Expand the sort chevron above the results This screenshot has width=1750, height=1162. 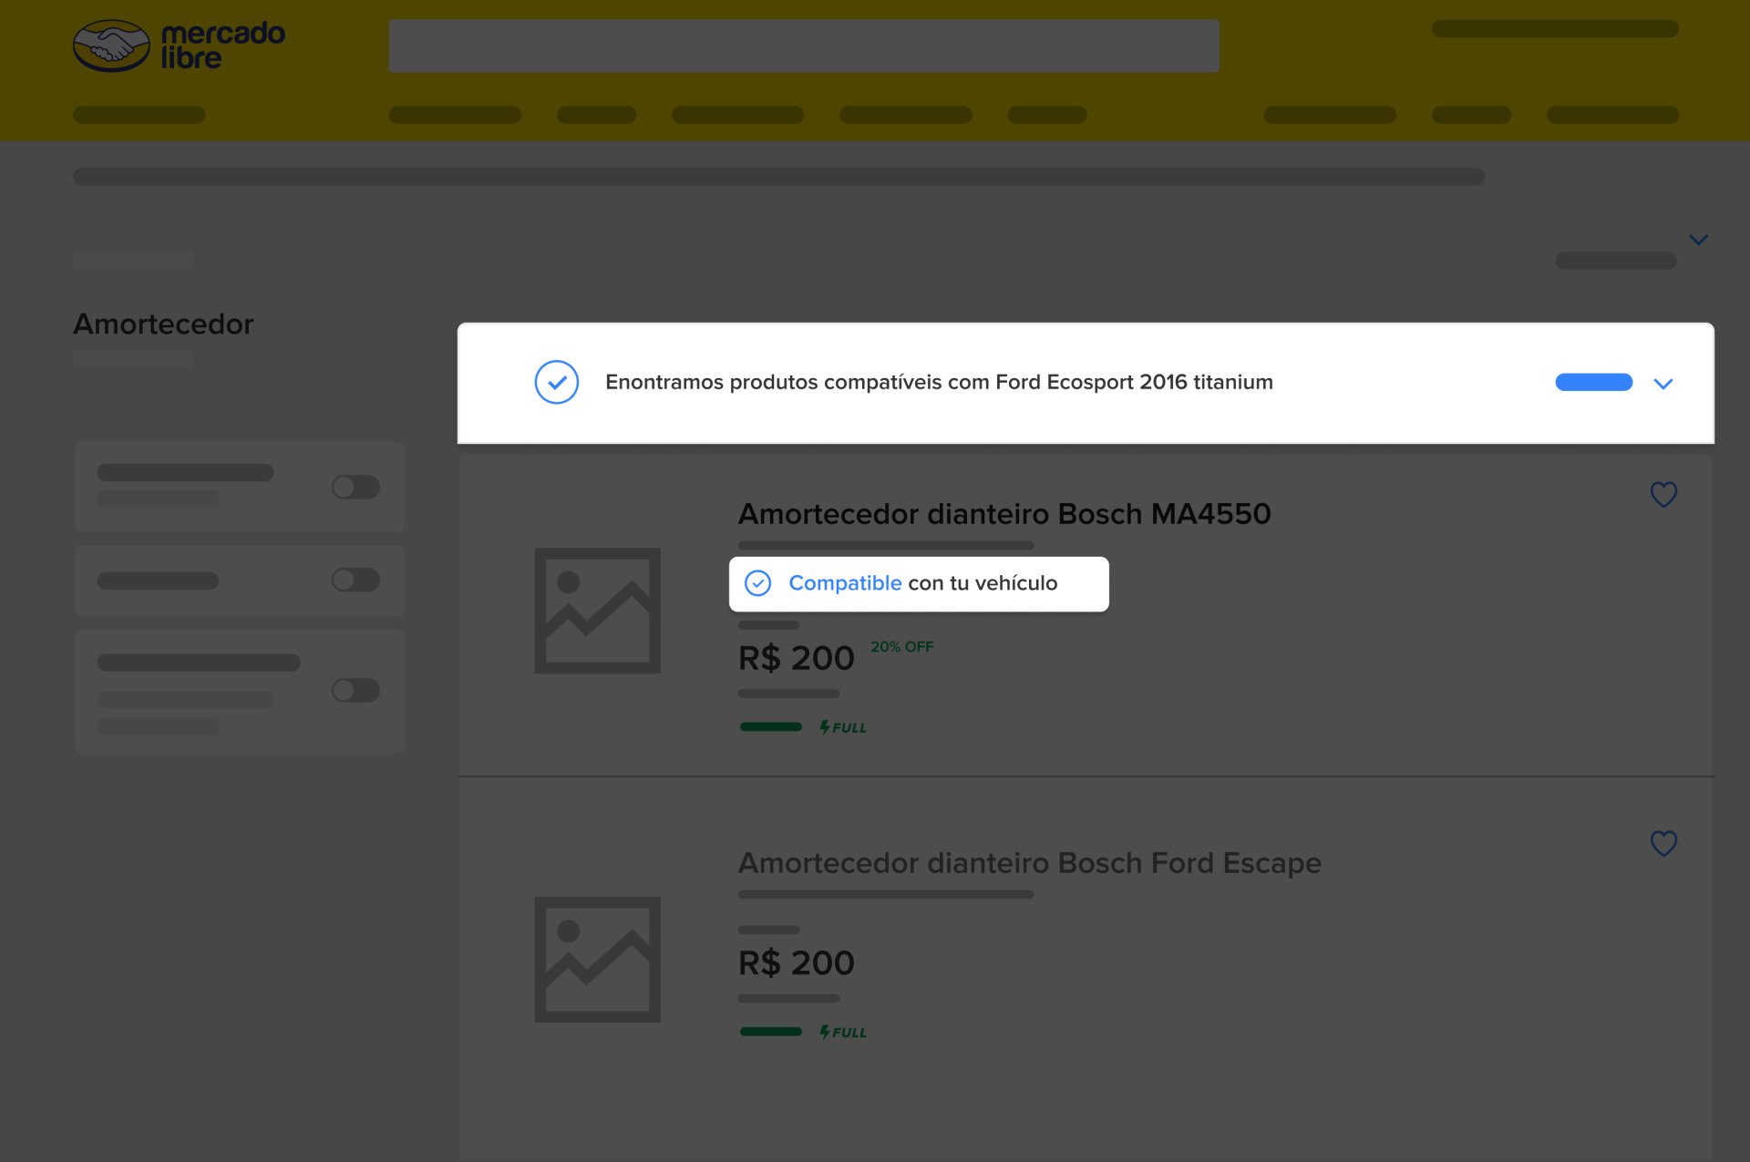pos(1698,240)
